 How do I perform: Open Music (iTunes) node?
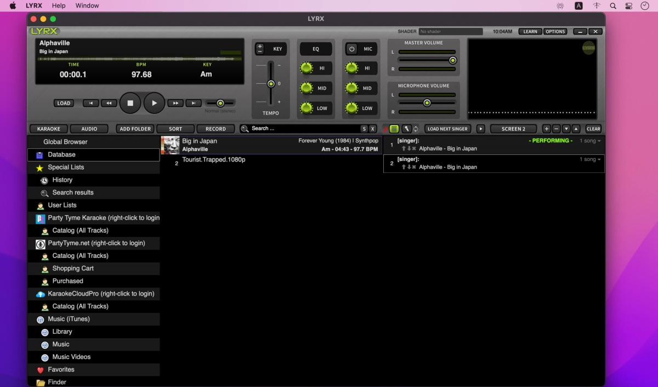[x=93, y=319]
